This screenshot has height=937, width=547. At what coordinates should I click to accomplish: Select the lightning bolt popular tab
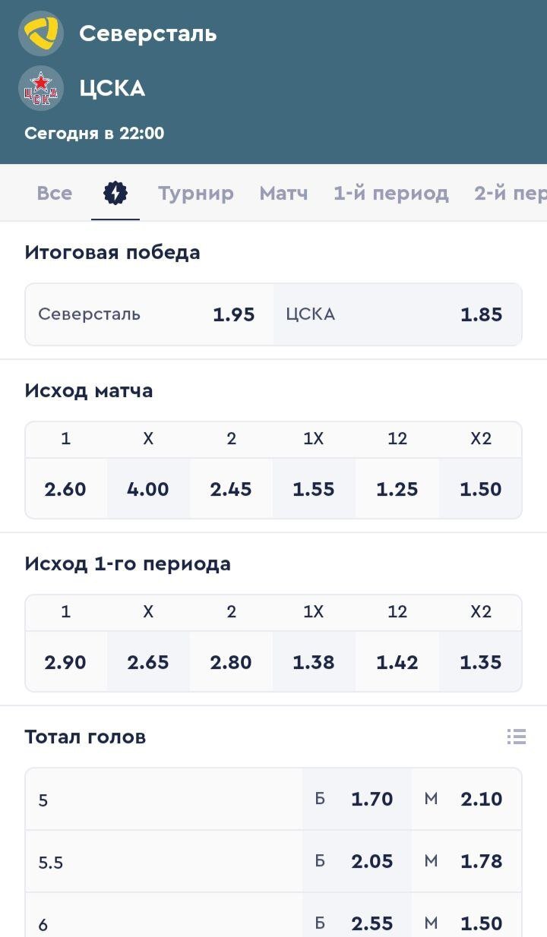click(x=115, y=194)
